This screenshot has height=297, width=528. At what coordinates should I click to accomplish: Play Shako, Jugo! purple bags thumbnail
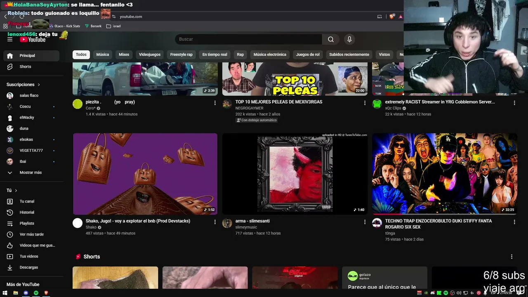tap(145, 174)
